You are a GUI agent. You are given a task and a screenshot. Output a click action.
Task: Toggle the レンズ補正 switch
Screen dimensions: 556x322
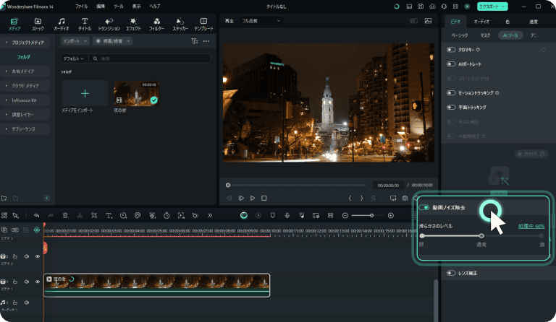tap(451, 273)
